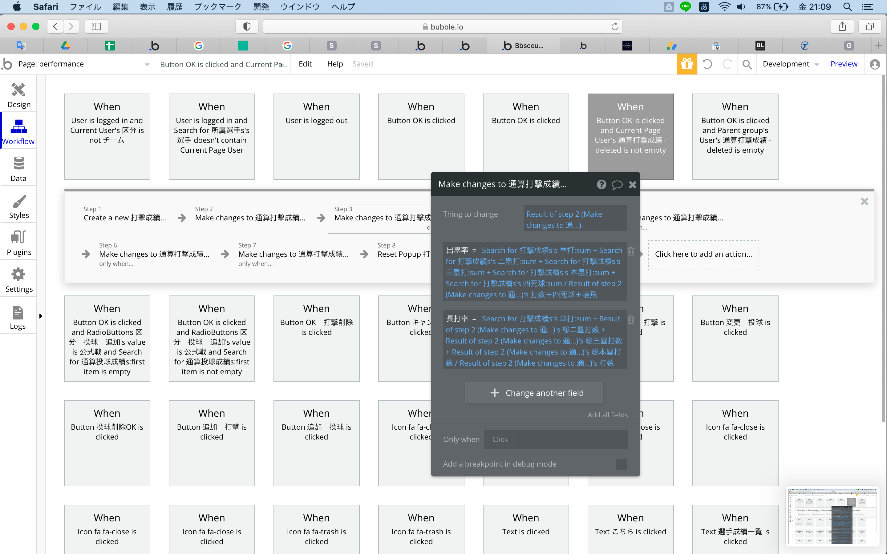Click the workflow minimap thumbnail

[832, 516]
